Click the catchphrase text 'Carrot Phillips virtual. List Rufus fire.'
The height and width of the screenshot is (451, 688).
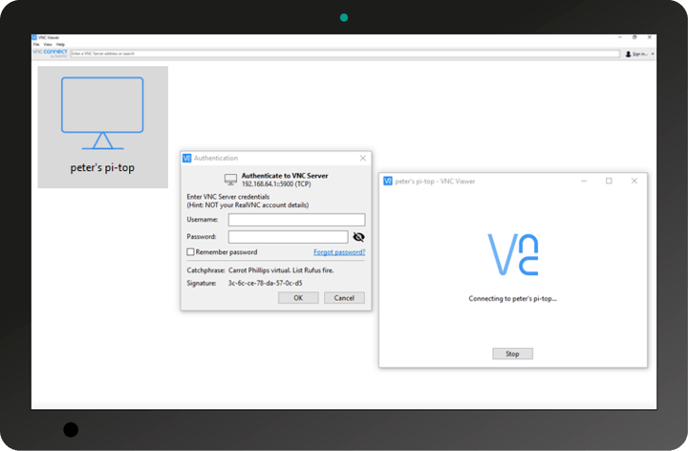pyautogui.click(x=281, y=270)
